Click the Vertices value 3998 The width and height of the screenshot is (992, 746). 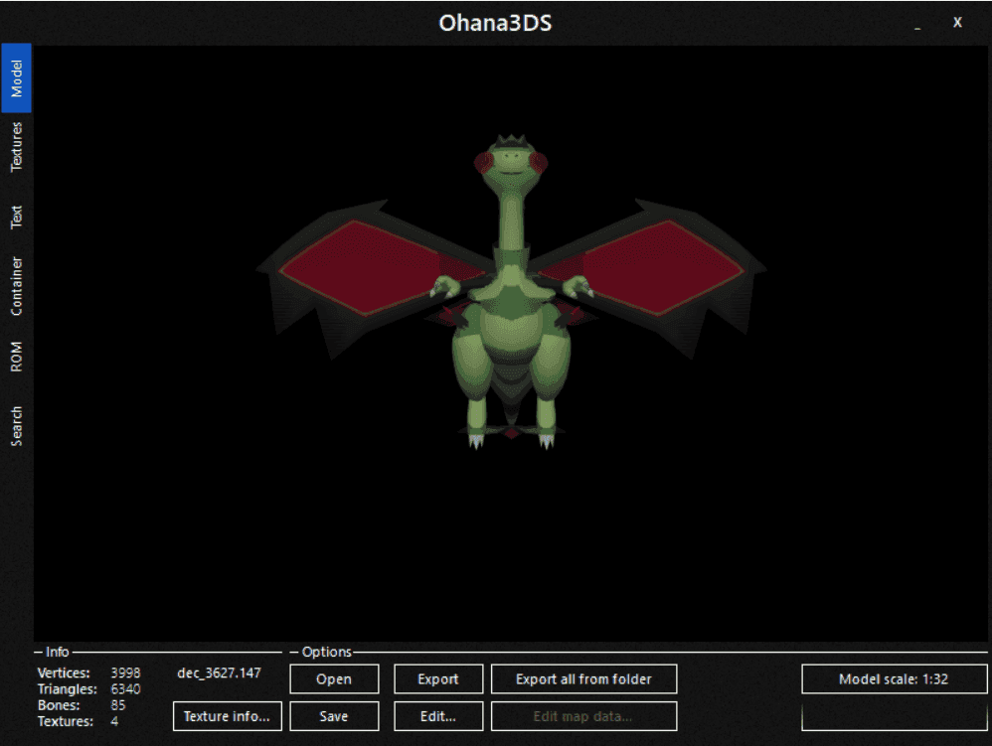pyautogui.click(x=125, y=672)
